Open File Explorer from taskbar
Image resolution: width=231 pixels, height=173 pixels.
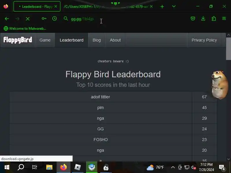[49, 167]
